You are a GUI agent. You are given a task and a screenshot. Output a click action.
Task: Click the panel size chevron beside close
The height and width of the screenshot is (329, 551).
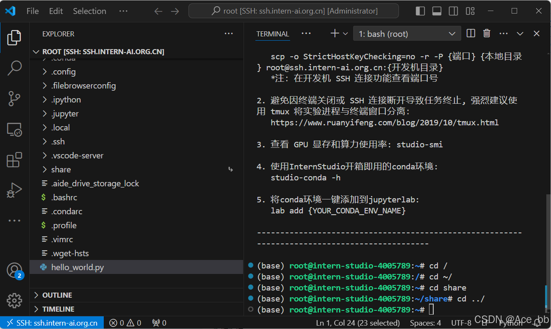[520, 33]
